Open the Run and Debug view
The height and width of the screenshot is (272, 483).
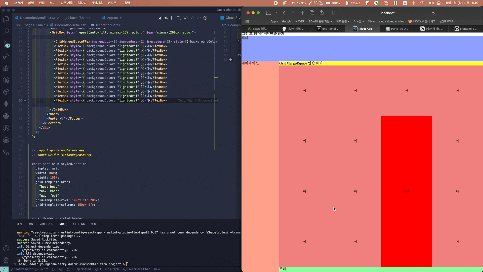tap(6, 56)
